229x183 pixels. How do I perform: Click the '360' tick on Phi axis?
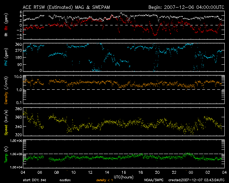click(19, 44)
